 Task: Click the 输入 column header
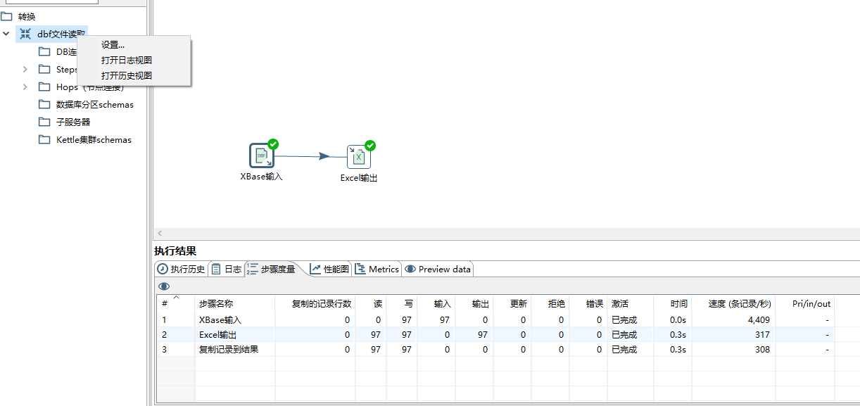click(436, 304)
